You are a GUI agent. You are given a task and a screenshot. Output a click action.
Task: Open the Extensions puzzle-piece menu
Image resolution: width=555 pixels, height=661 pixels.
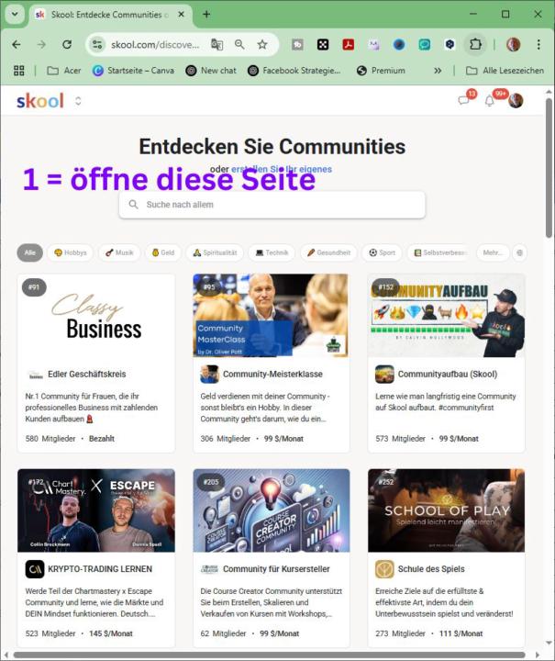pyautogui.click(x=475, y=44)
